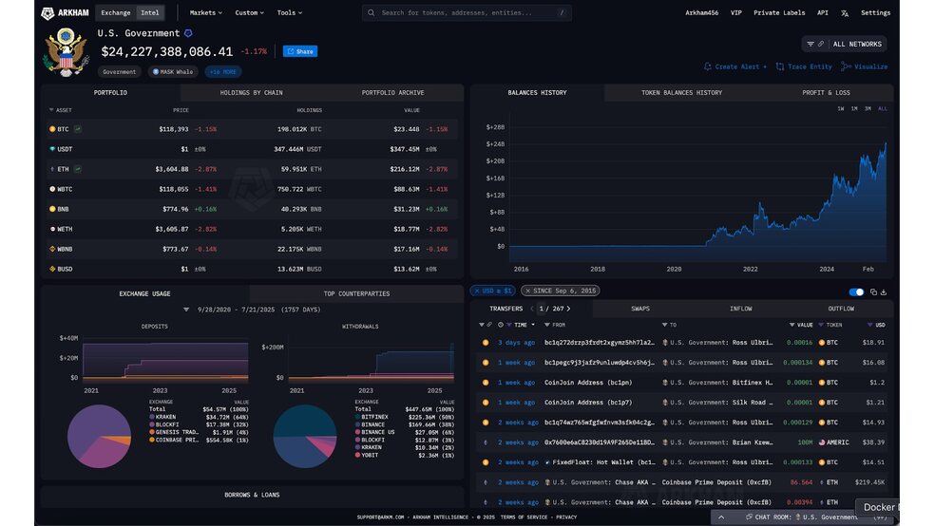Click the MASK Whale tag
The image size is (935, 526).
point(173,72)
